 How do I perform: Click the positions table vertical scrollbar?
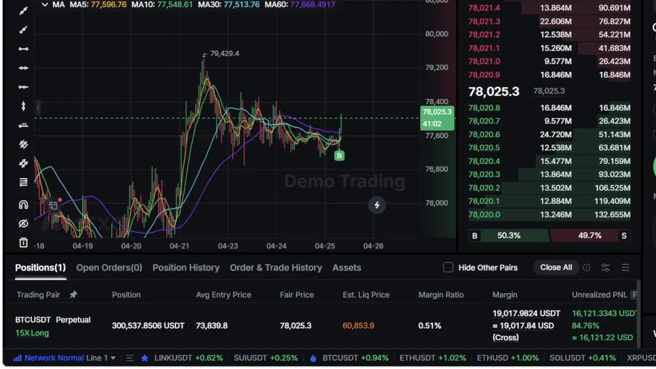pyautogui.click(x=638, y=313)
